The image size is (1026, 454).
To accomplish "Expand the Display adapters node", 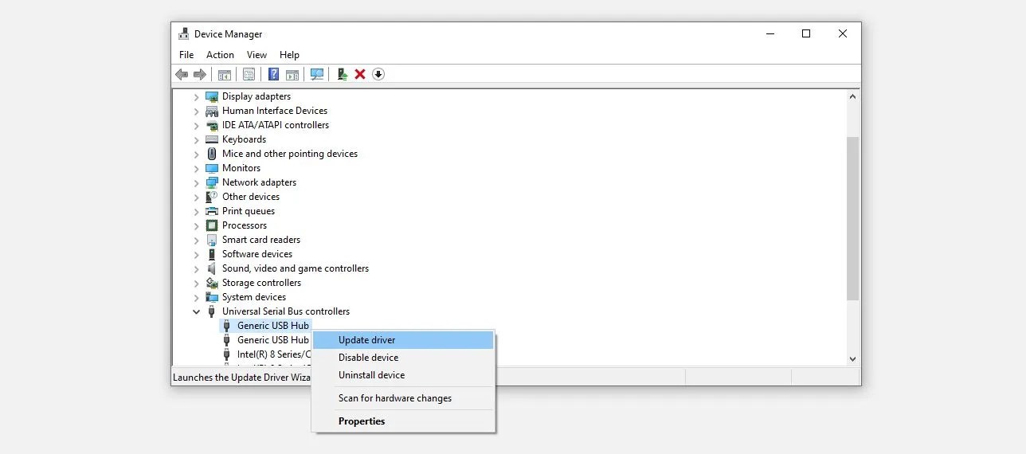I will pyautogui.click(x=197, y=96).
